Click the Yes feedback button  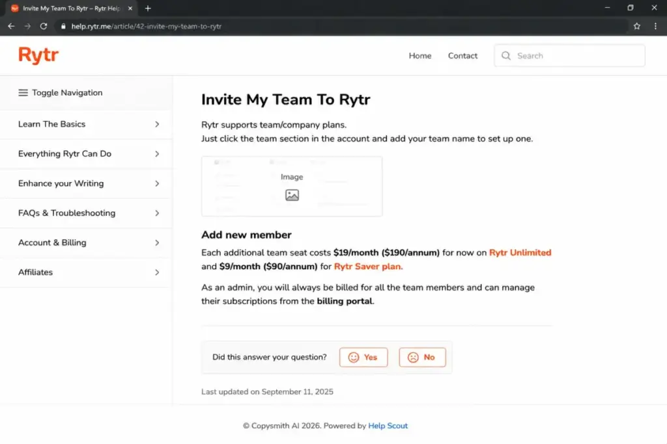(x=363, y=358)
